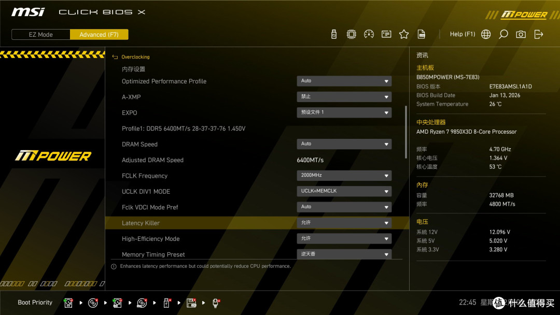Click the 内存设置 section heading
This screenshot has width=560, height=315.
(x=133, y=69)
